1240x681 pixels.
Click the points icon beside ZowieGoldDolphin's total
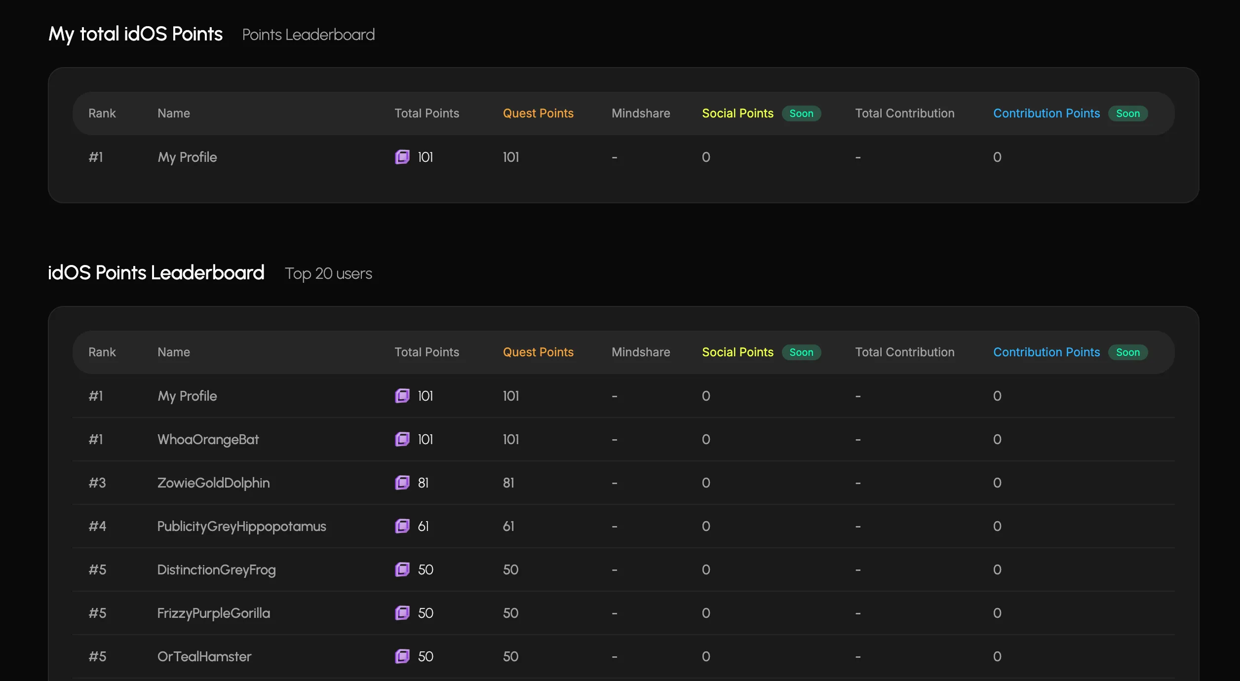[x=402, y=483]
